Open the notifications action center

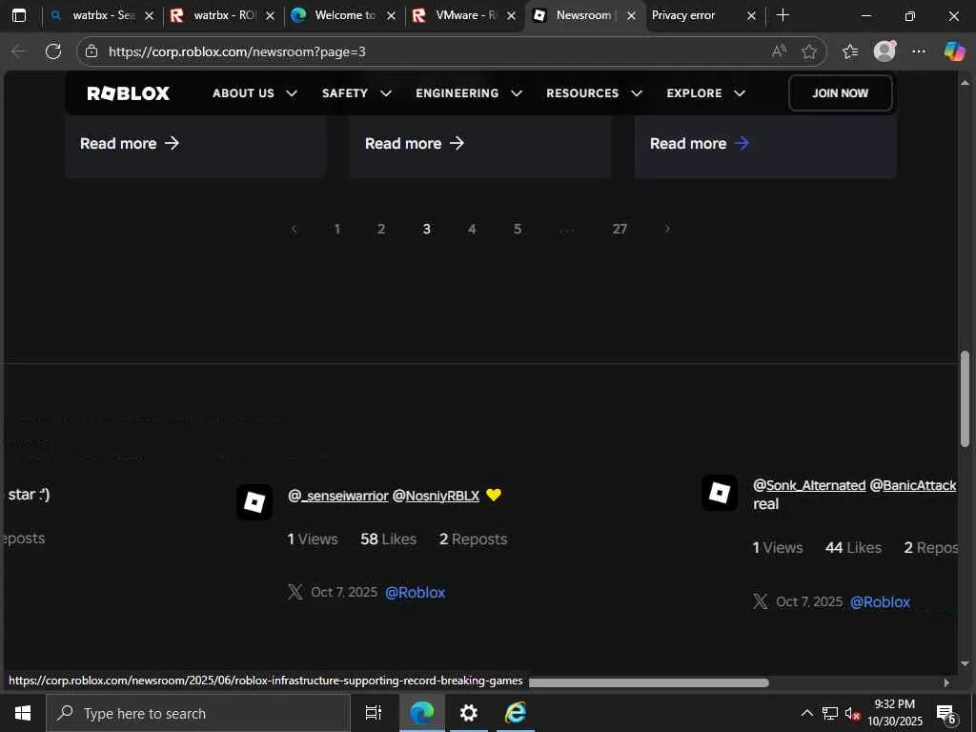(x=946, y=714)
